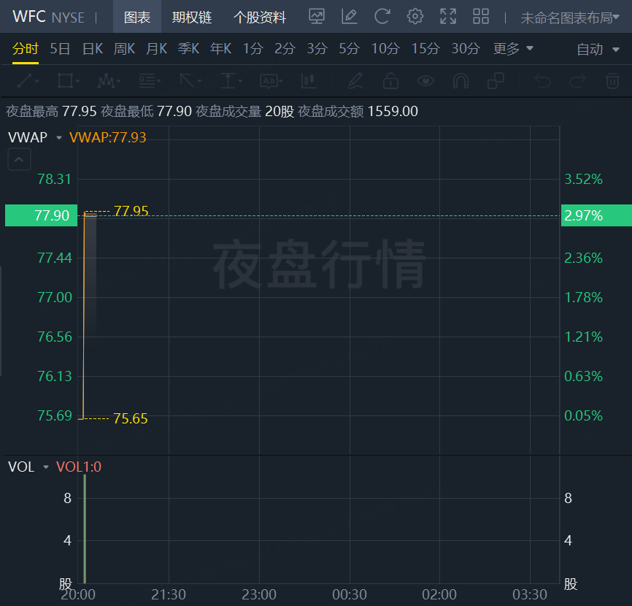The height and width of the screenshot is (606, 632).
Task: Select the rectangle shape drawing tool
Action: coord(68,80)
